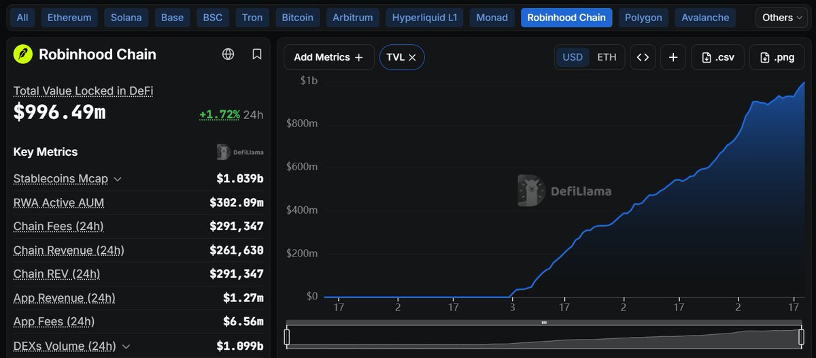This screenshot has height=358, width=816.
Task: Switch chart denomination to USD
Action: pos(573,57)
